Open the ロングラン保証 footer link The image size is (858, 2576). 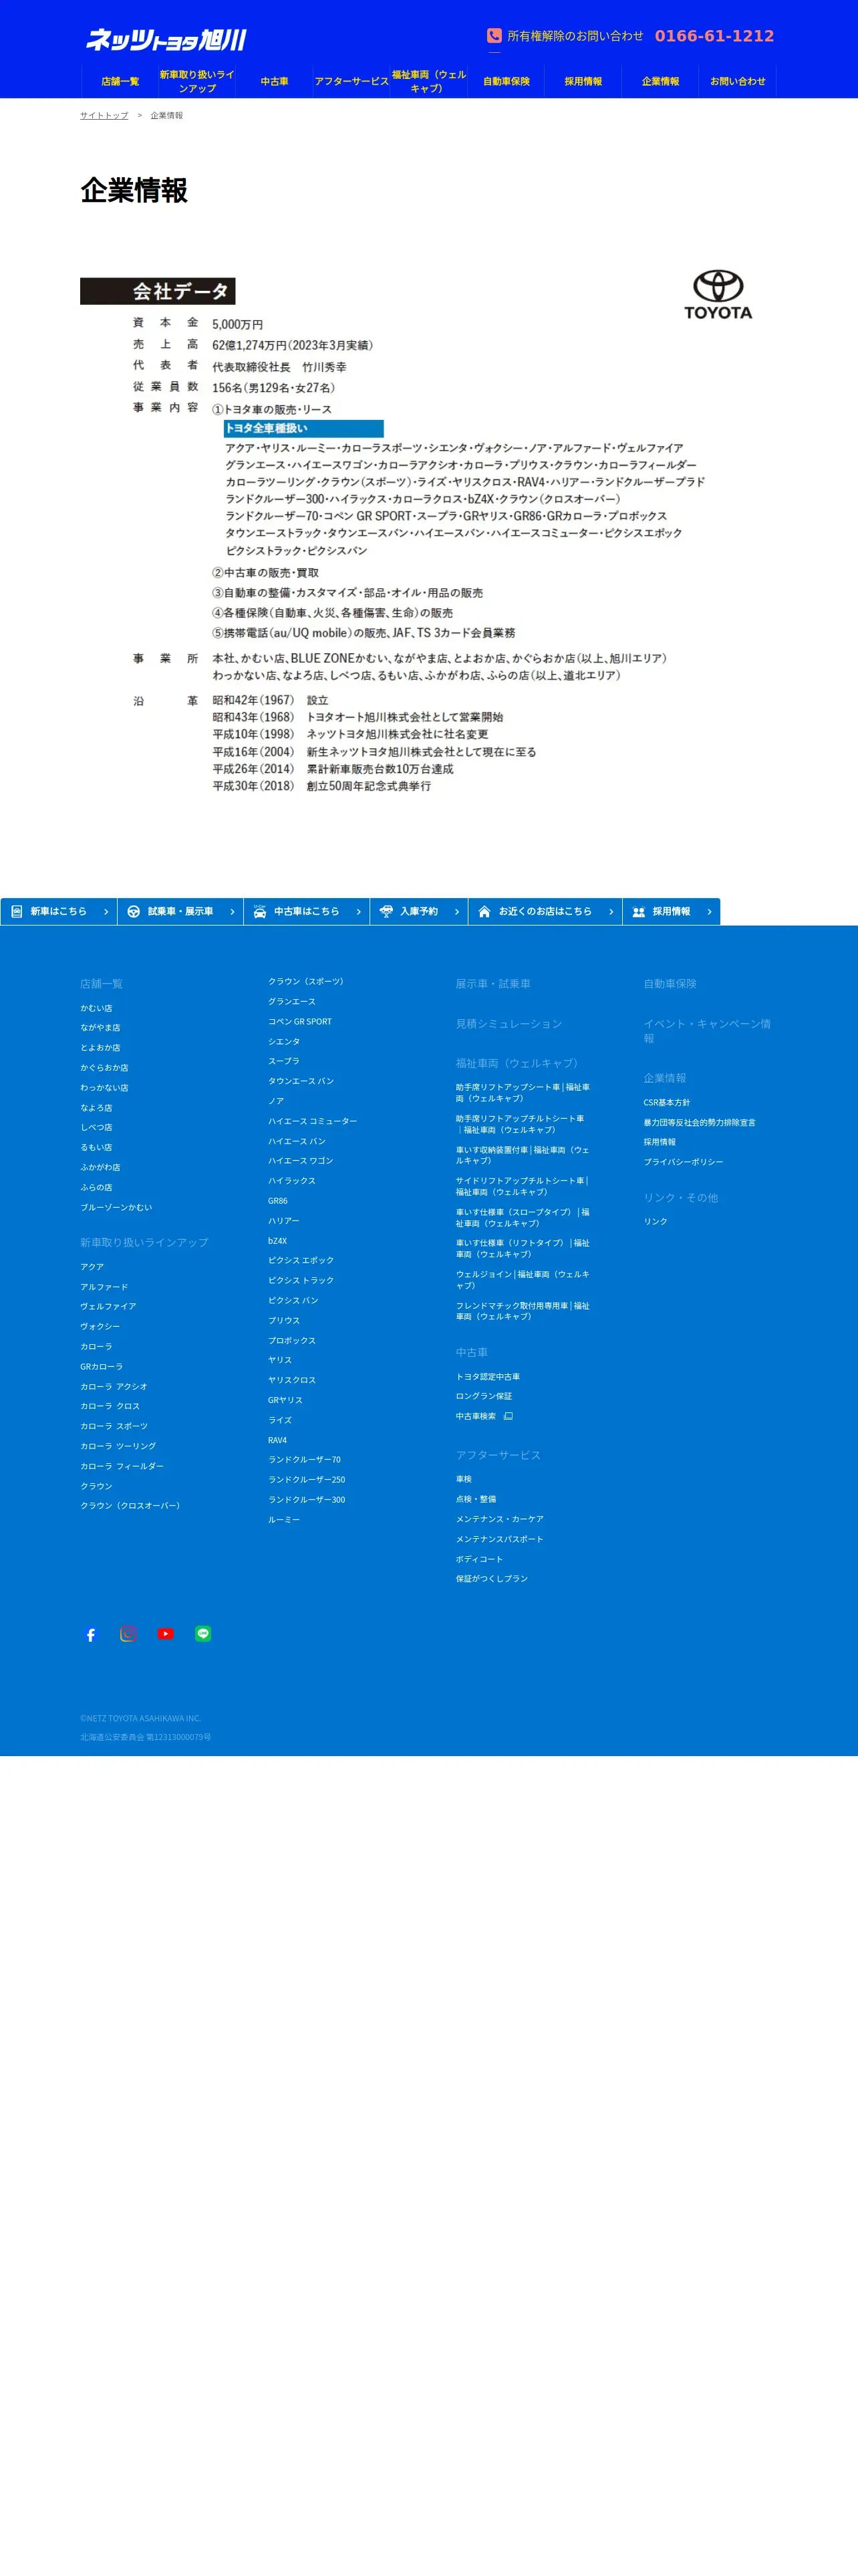pyautogui.click(x=484, y=1397)
